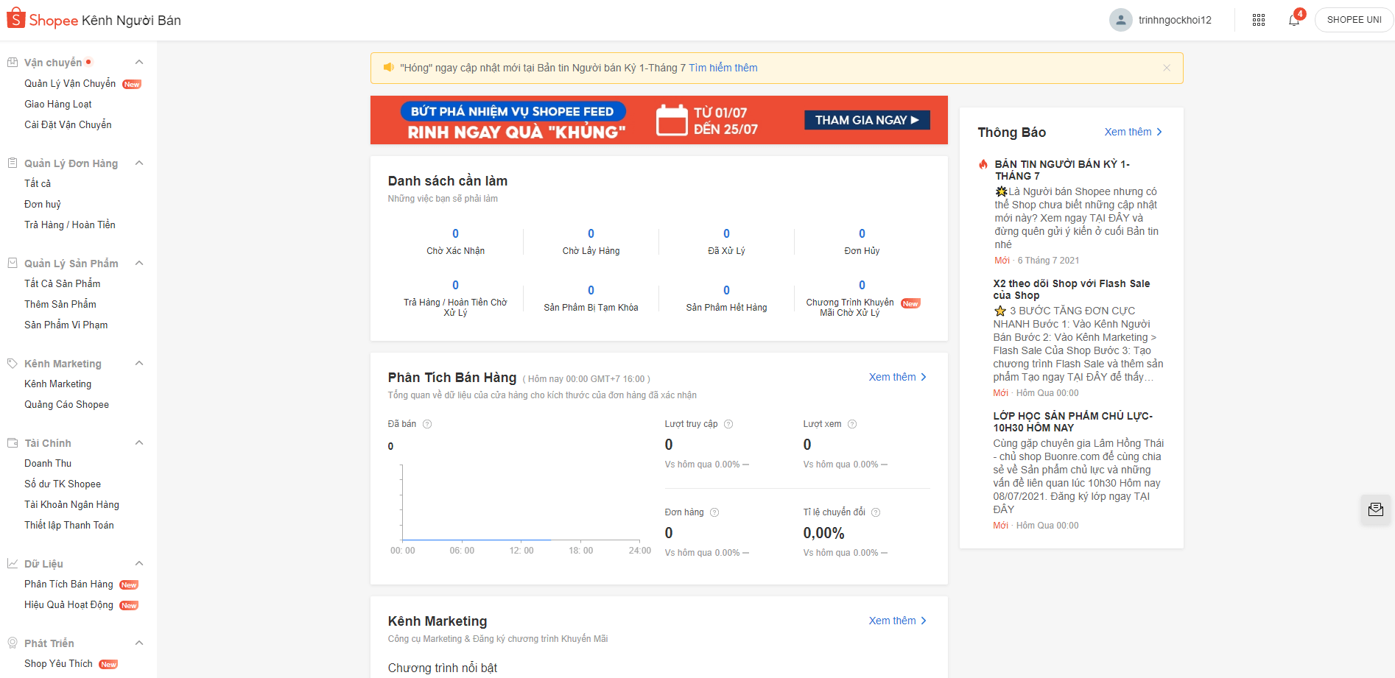Collapse the Kênh Marketing sidebar section
Viewport: 1395px width, 678px height.
(139, 363)
